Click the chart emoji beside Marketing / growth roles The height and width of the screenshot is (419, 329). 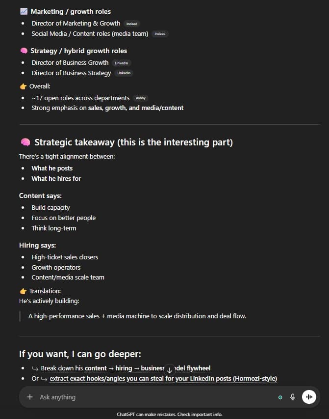click(x=24, y=11)
